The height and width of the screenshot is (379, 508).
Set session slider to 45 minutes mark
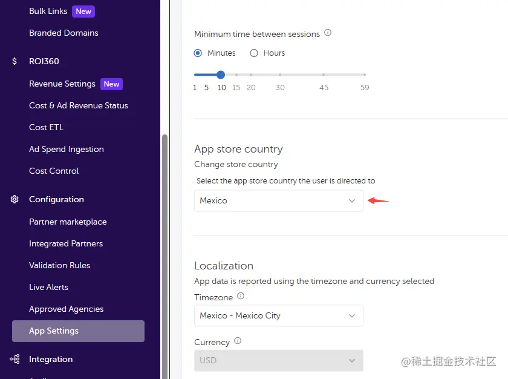click(x=324, y=75)
